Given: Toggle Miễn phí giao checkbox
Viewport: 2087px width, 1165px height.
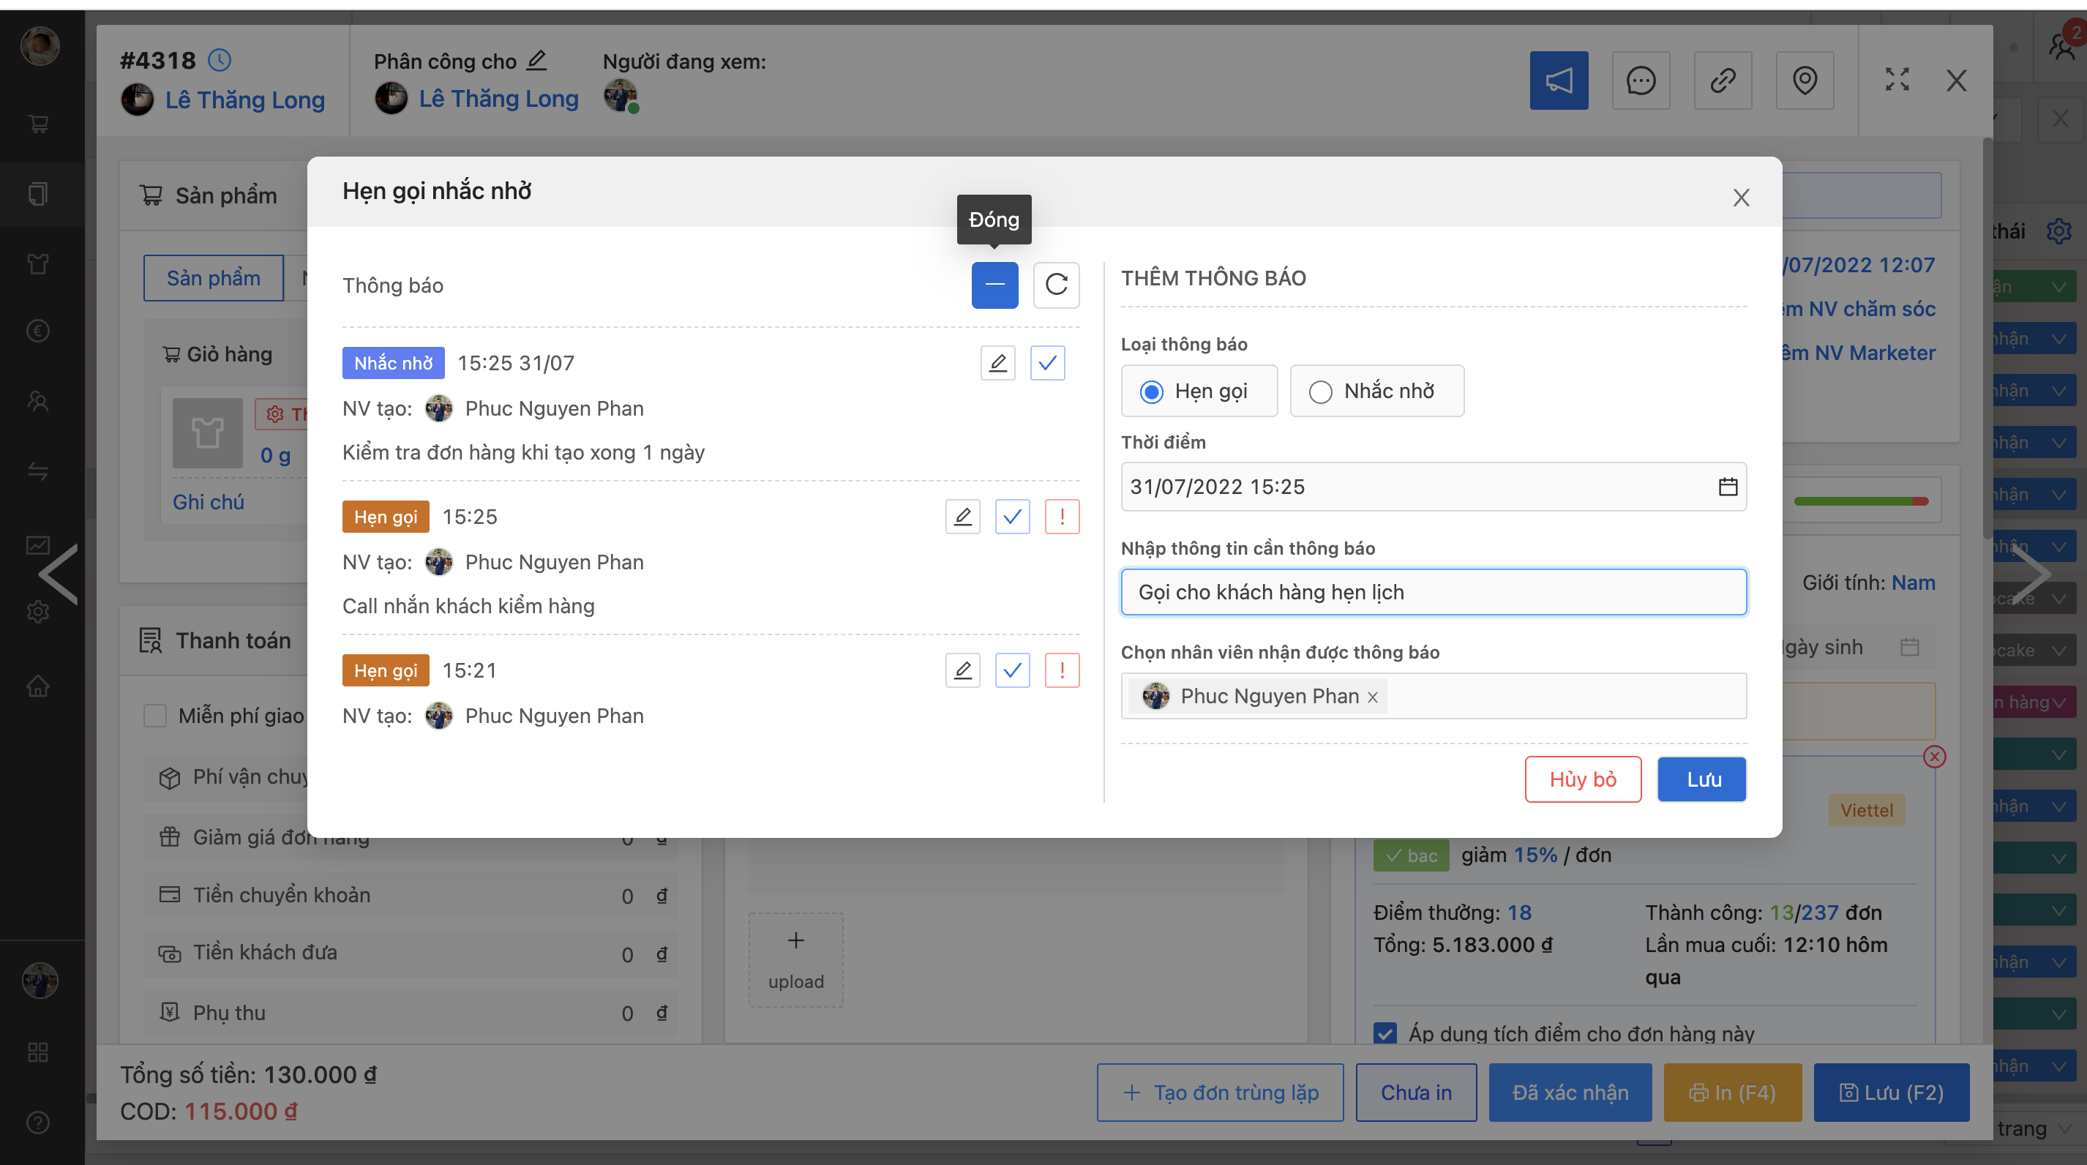Looking at the screenshot, I should [x=154, y=716].
